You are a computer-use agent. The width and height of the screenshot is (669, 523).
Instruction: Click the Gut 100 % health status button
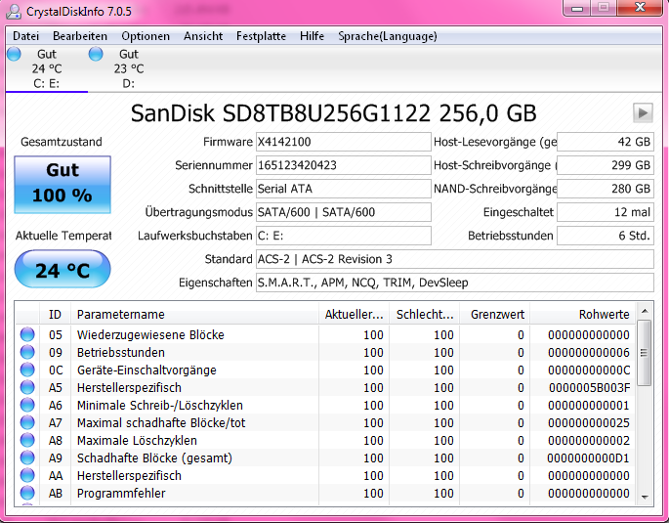[63, 185]
